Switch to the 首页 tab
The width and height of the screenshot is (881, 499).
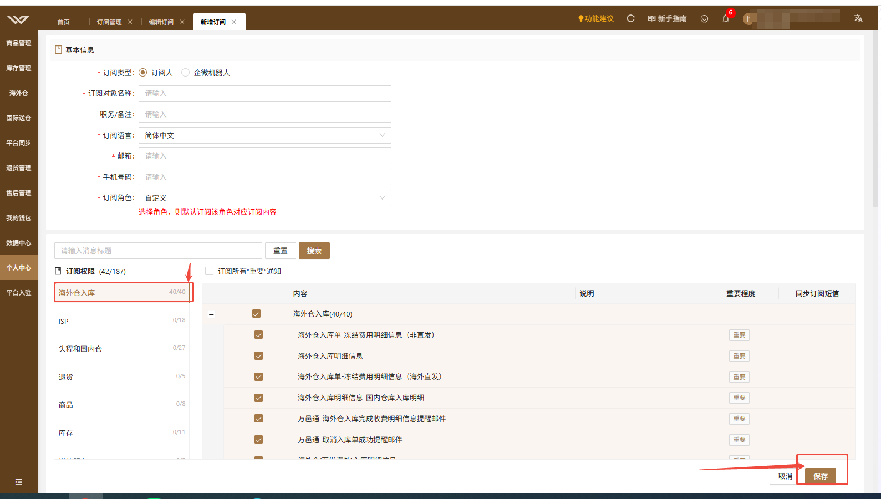coord(64,22)
